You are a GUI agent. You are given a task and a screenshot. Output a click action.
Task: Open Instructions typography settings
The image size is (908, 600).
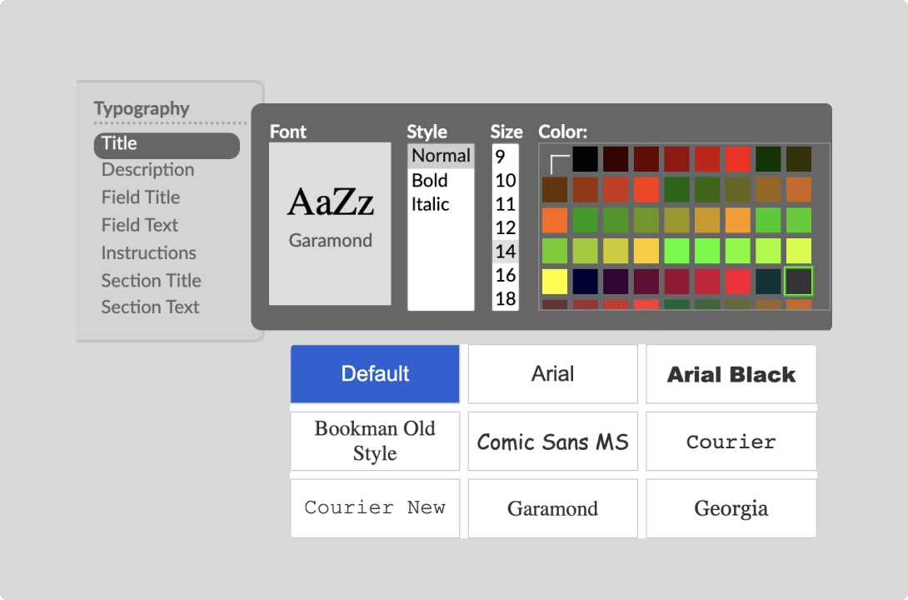[149, 253]
